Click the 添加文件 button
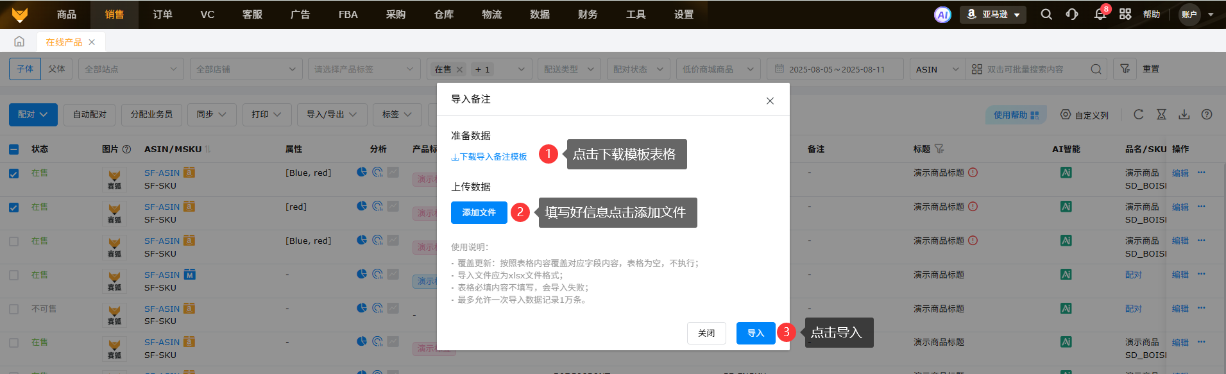Image resolution: width=1226 pixels, height=374 pixels. pyautogui.click(x=479, y=212)
